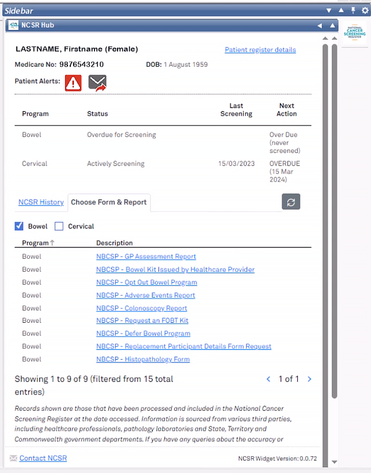Open the Sidebar settings gear

point(365,10)
